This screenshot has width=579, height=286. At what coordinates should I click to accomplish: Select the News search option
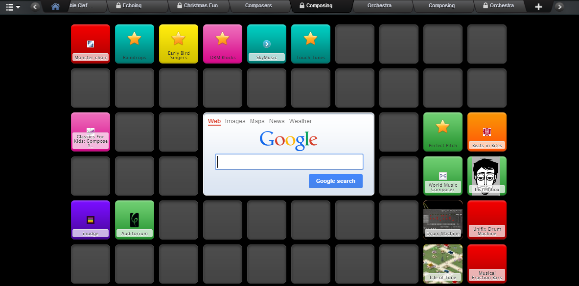click(x=277, y=121)
